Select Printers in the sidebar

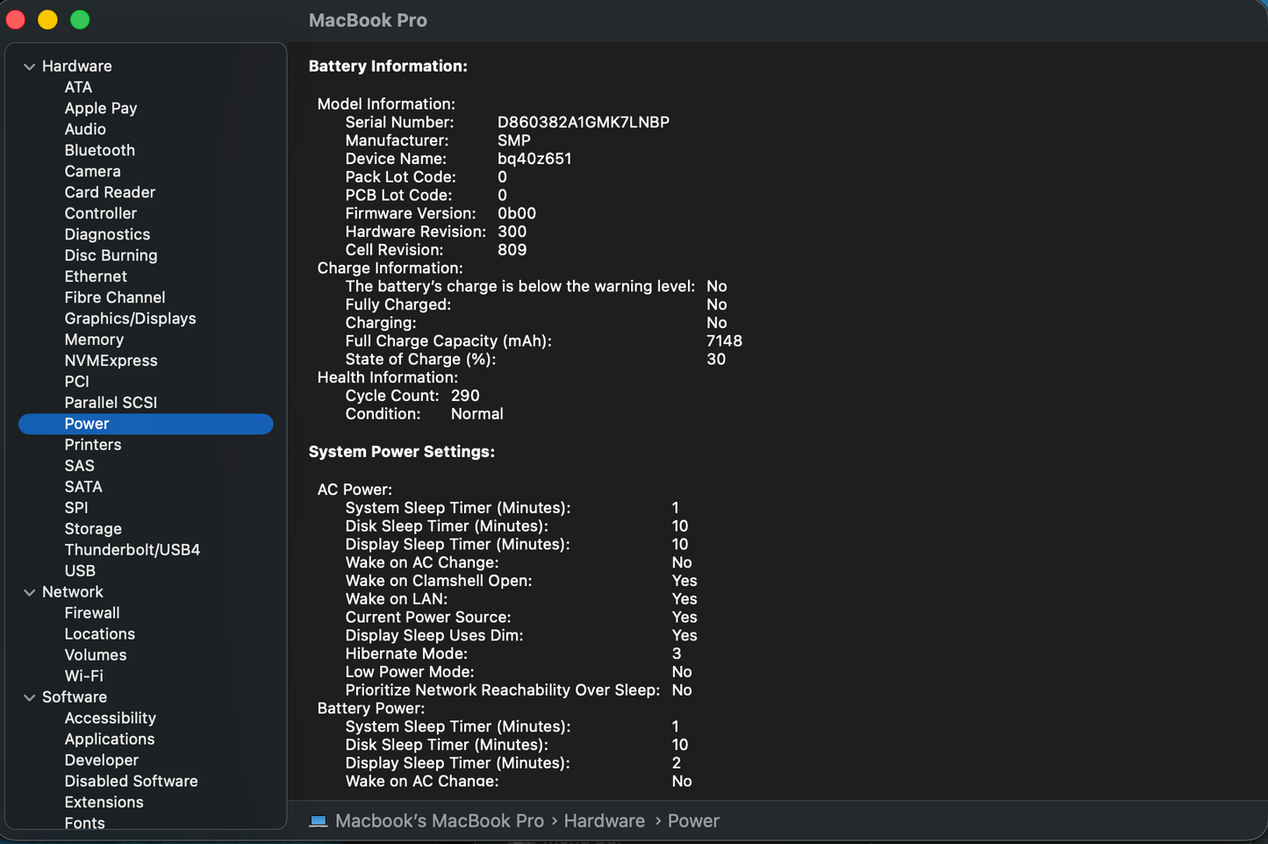point(92,445)
